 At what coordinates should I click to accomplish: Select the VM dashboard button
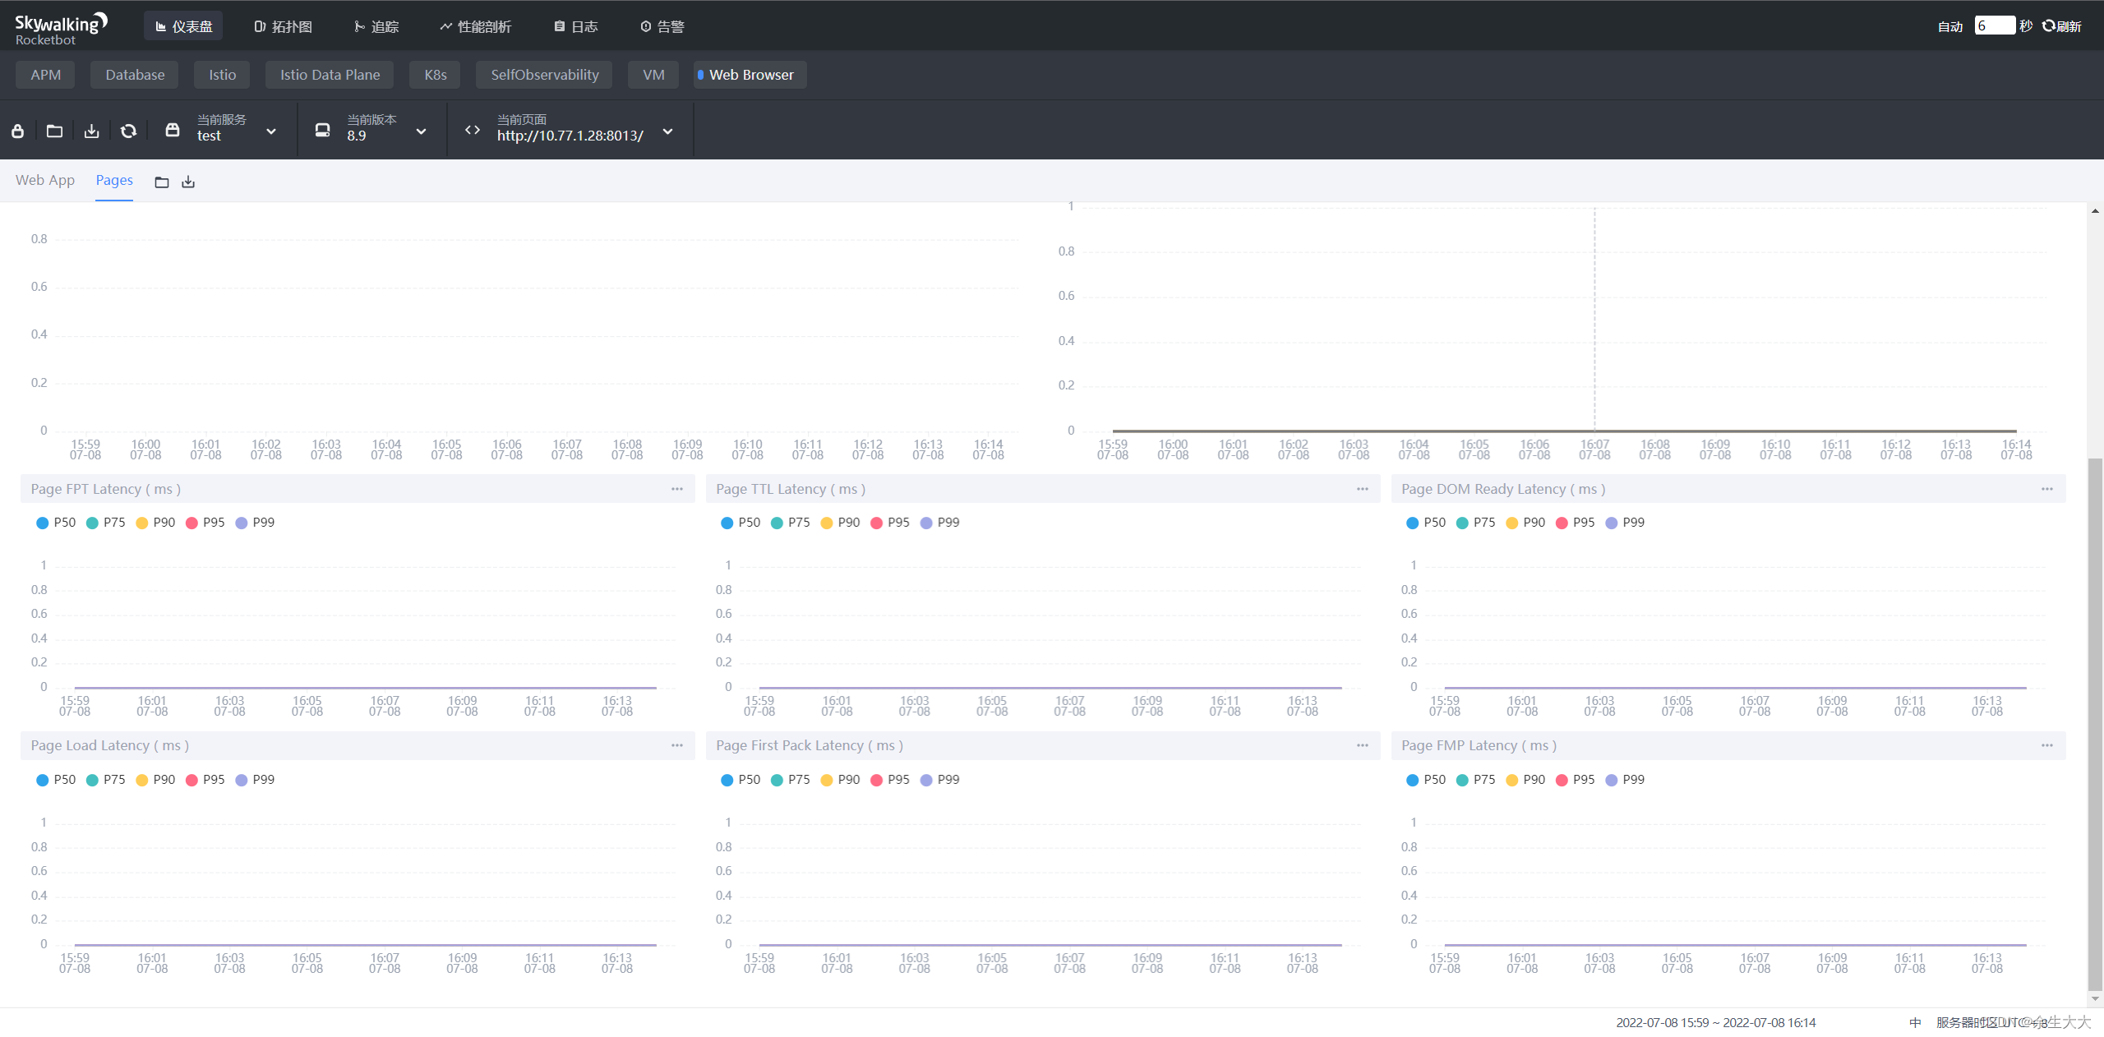coord(653,75)
